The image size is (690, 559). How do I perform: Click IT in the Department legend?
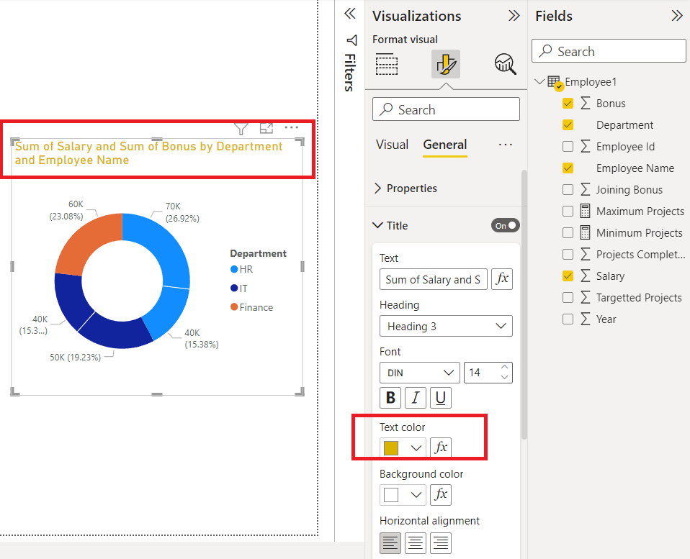coord(239,288)
